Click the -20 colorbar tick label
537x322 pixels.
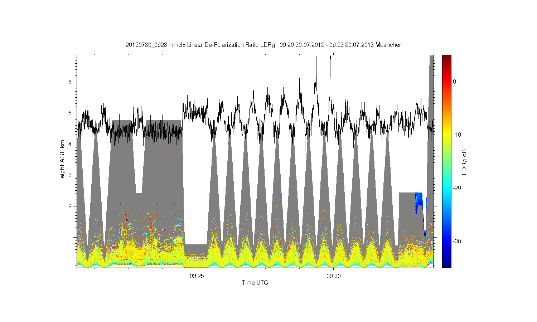[x=457, y=188]
